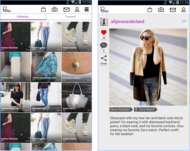Viewport: 190px width, 151px height.
Task: Tap the allyinwonderland avatar thumbnail
Action: (104, 22)
